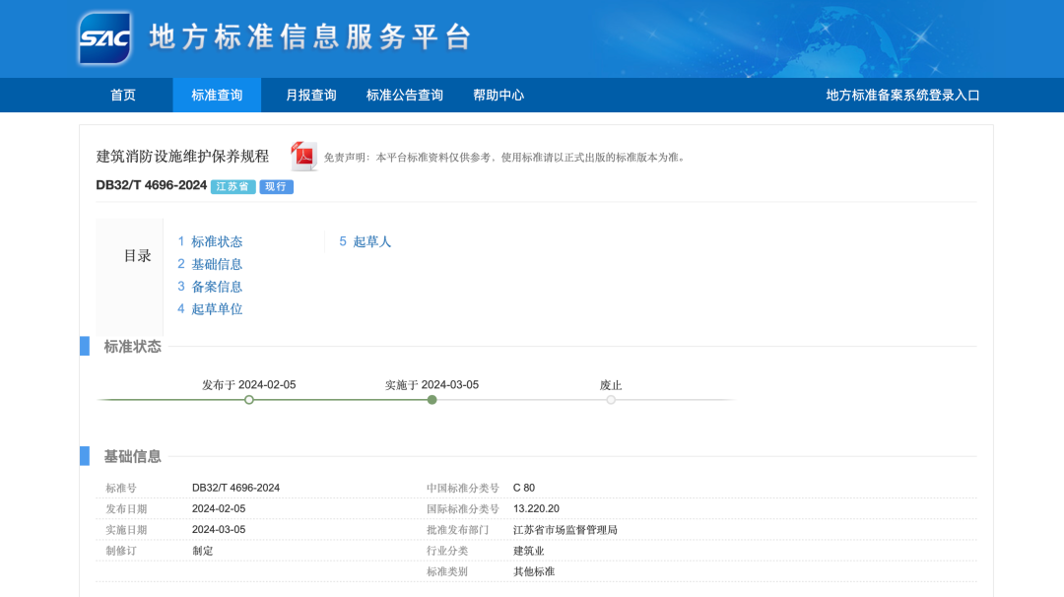Click 标准类别 value 其他标准
Image resolution: width=1064 pixels, height=597 pixels.
[x=534, y=572]
